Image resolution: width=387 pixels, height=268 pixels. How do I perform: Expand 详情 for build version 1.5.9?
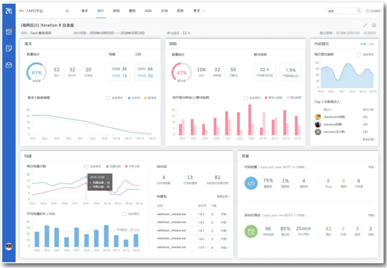(224, 247)
